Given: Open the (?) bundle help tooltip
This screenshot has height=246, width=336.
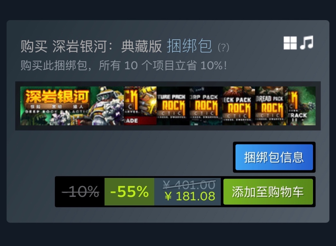Looking at the screenshot, I should [223, 47].
